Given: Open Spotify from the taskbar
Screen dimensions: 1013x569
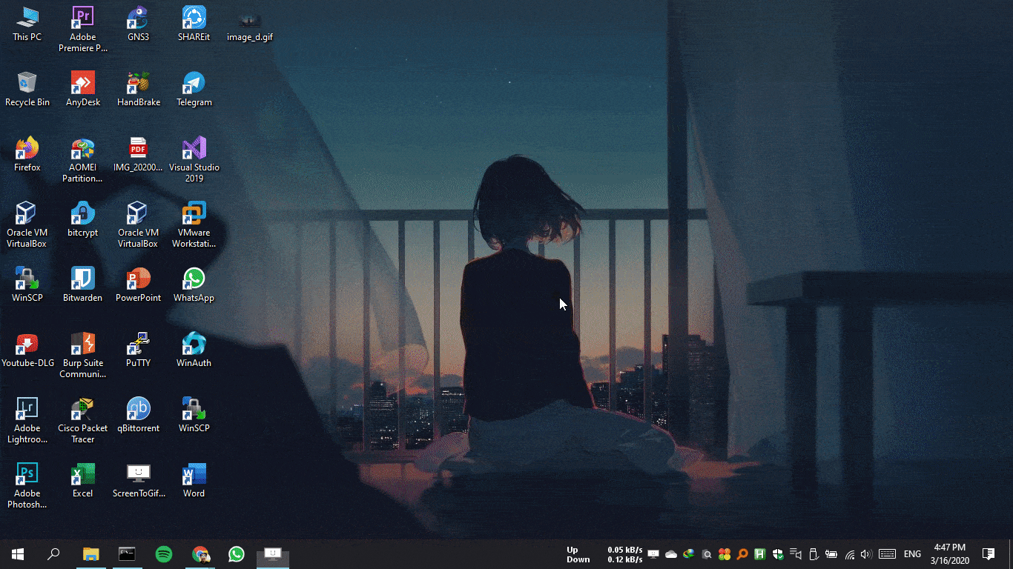Looking at the screenshot, I should coord(164,554).
